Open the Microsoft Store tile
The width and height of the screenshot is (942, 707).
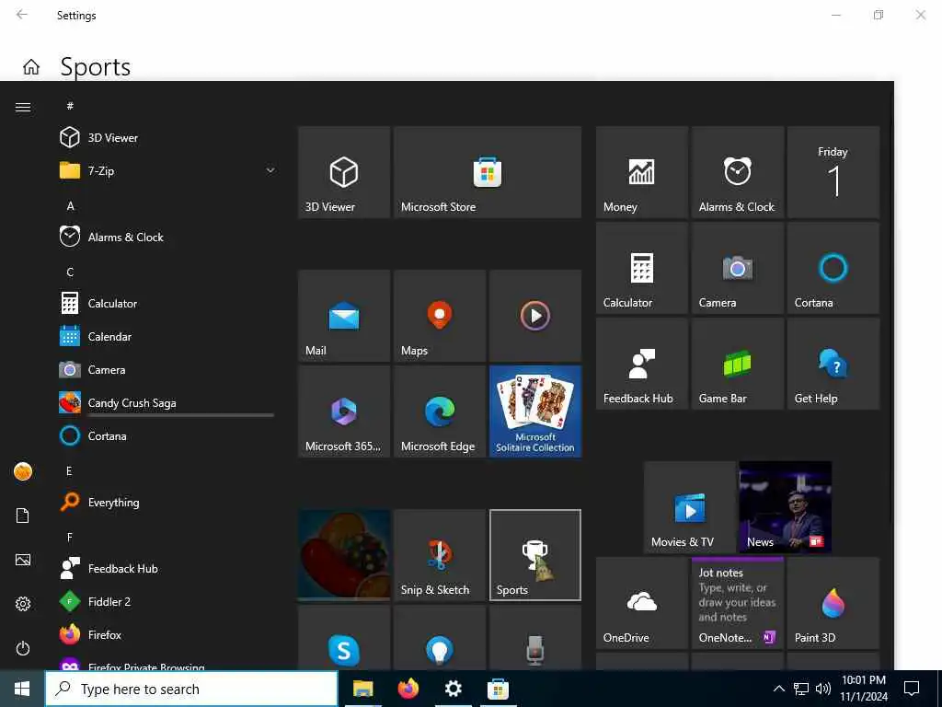point(488,172)
